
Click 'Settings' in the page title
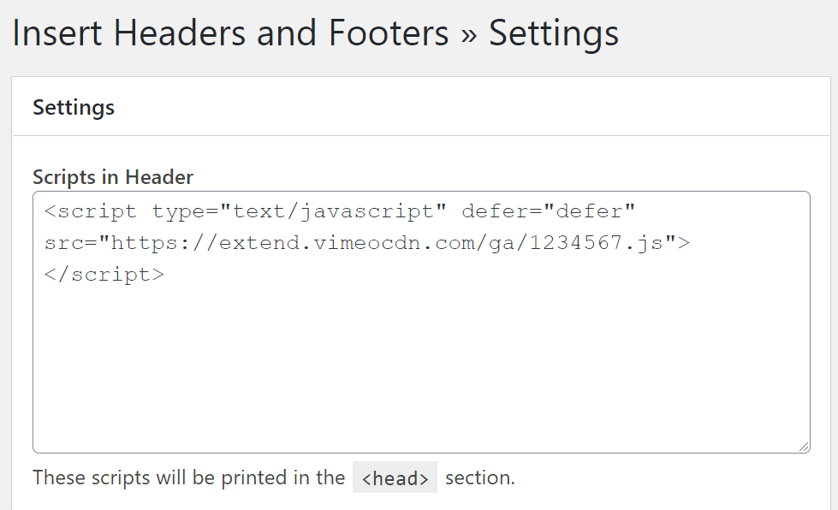click(x=554, y=33)
